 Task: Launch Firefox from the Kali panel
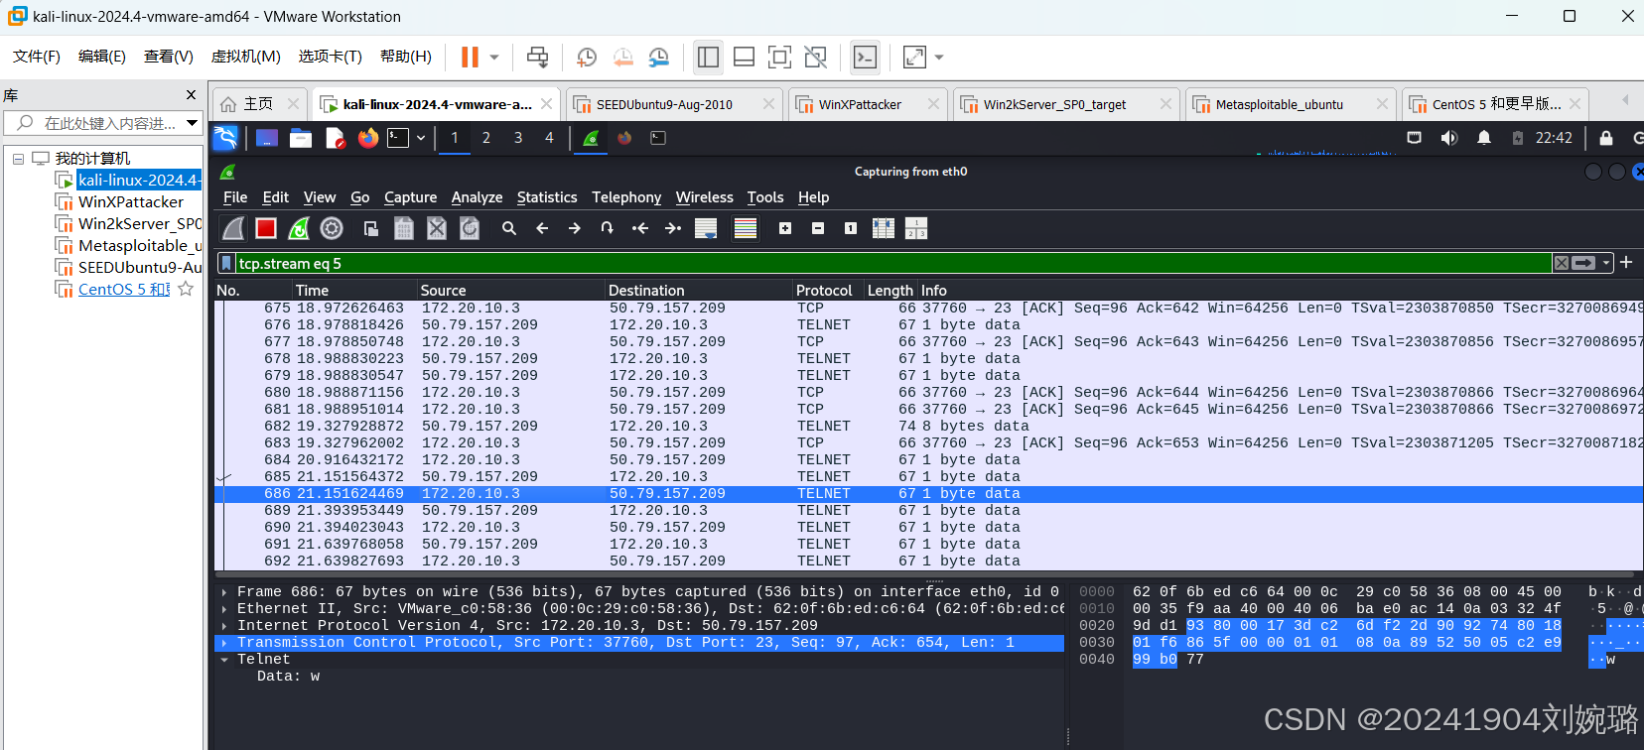pyautogui.click(x=368, y=138)
